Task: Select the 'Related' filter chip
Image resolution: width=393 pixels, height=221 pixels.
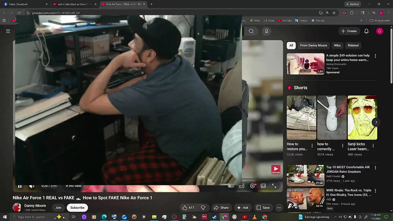Action: (x=353, y=45)
